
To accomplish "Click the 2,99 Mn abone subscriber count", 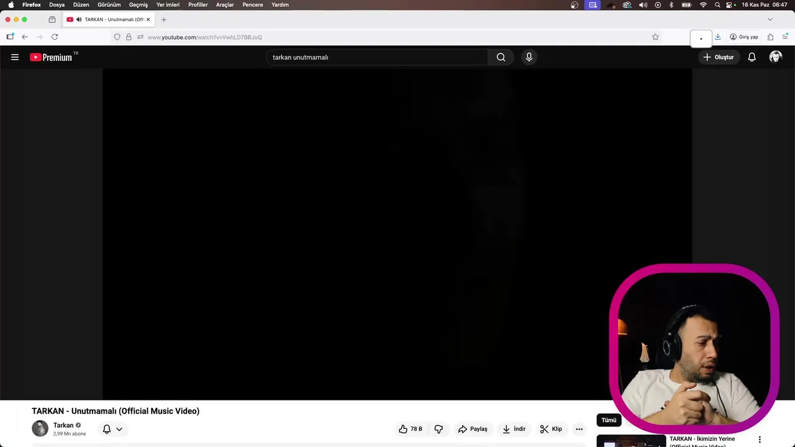I will click(70, 434).
